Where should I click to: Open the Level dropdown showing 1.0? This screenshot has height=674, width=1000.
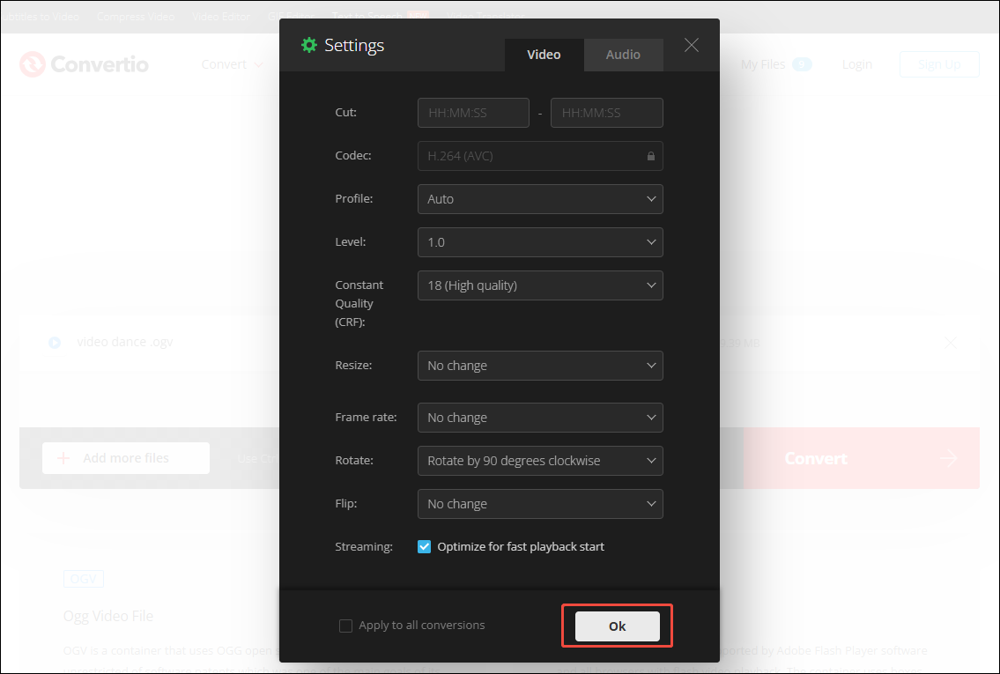540,242
